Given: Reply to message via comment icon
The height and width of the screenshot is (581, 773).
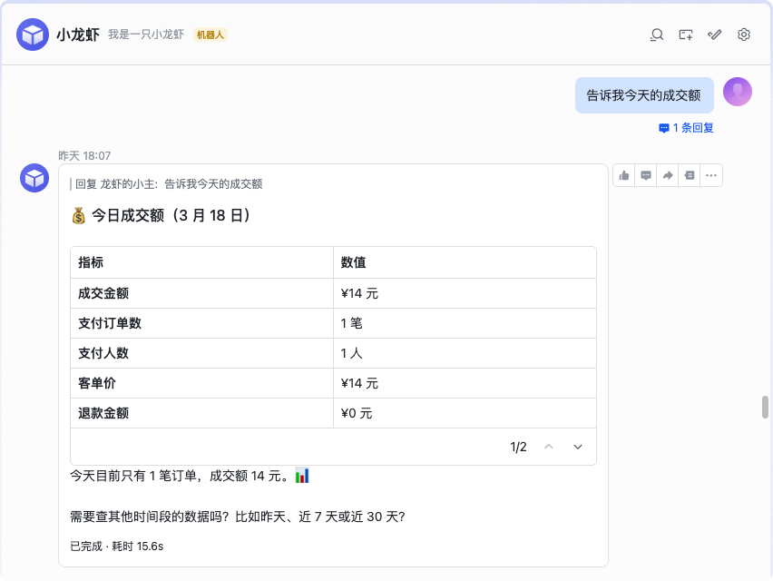Looking at the screenshot, I should 646,175.
